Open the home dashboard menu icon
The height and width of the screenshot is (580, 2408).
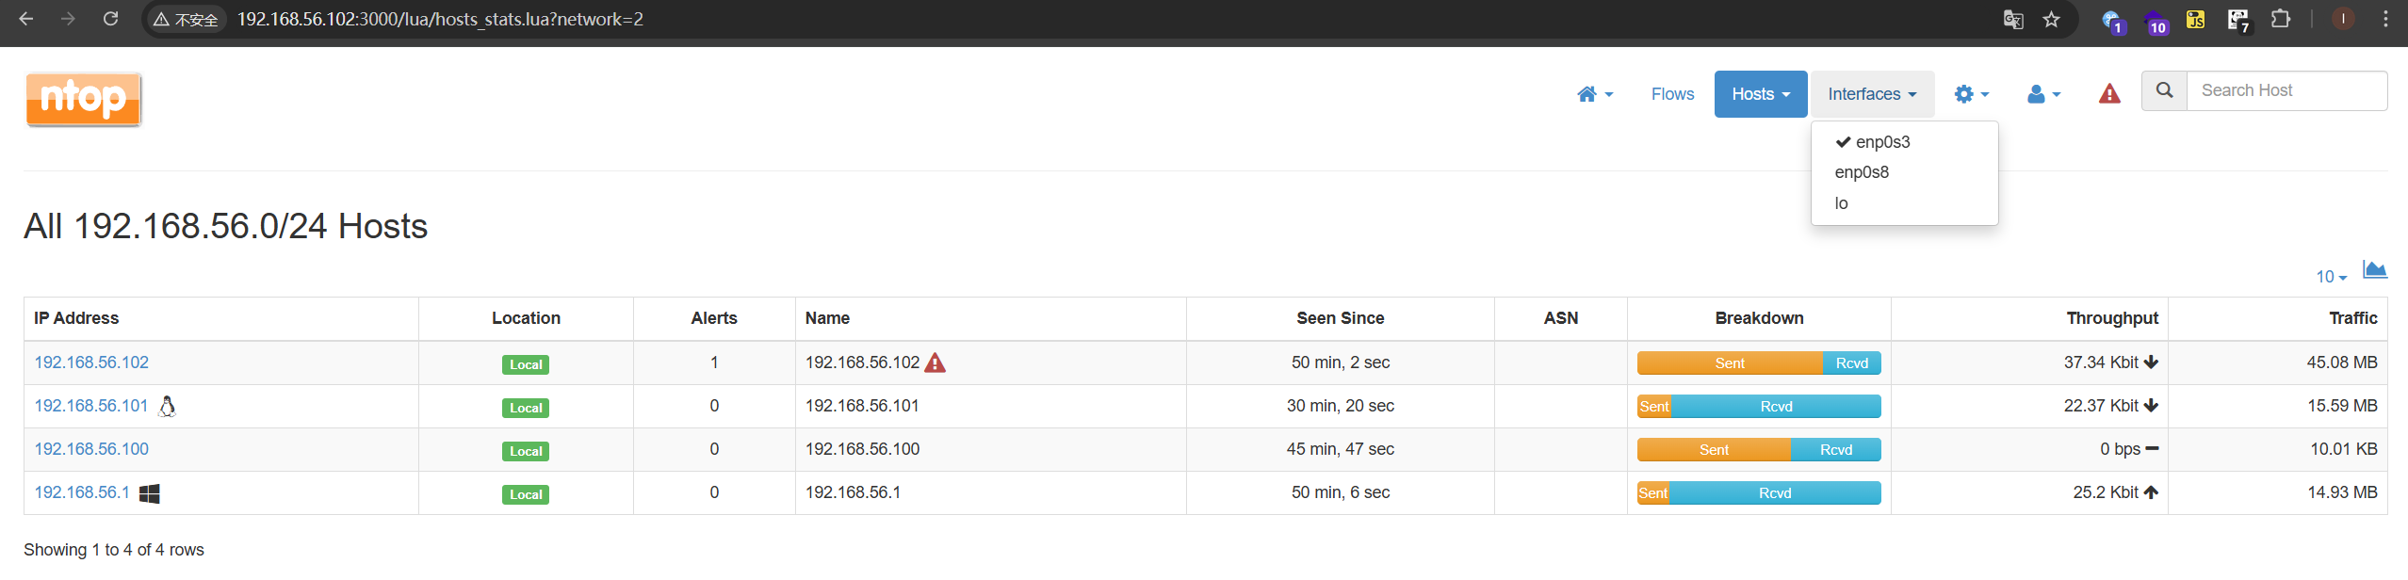tap(1594, 94)
